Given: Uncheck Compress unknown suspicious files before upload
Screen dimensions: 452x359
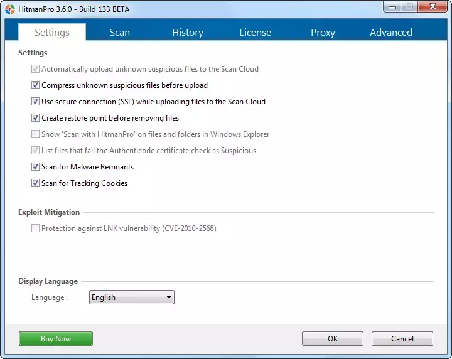Looking at the screenshot, I should (35, 85).
